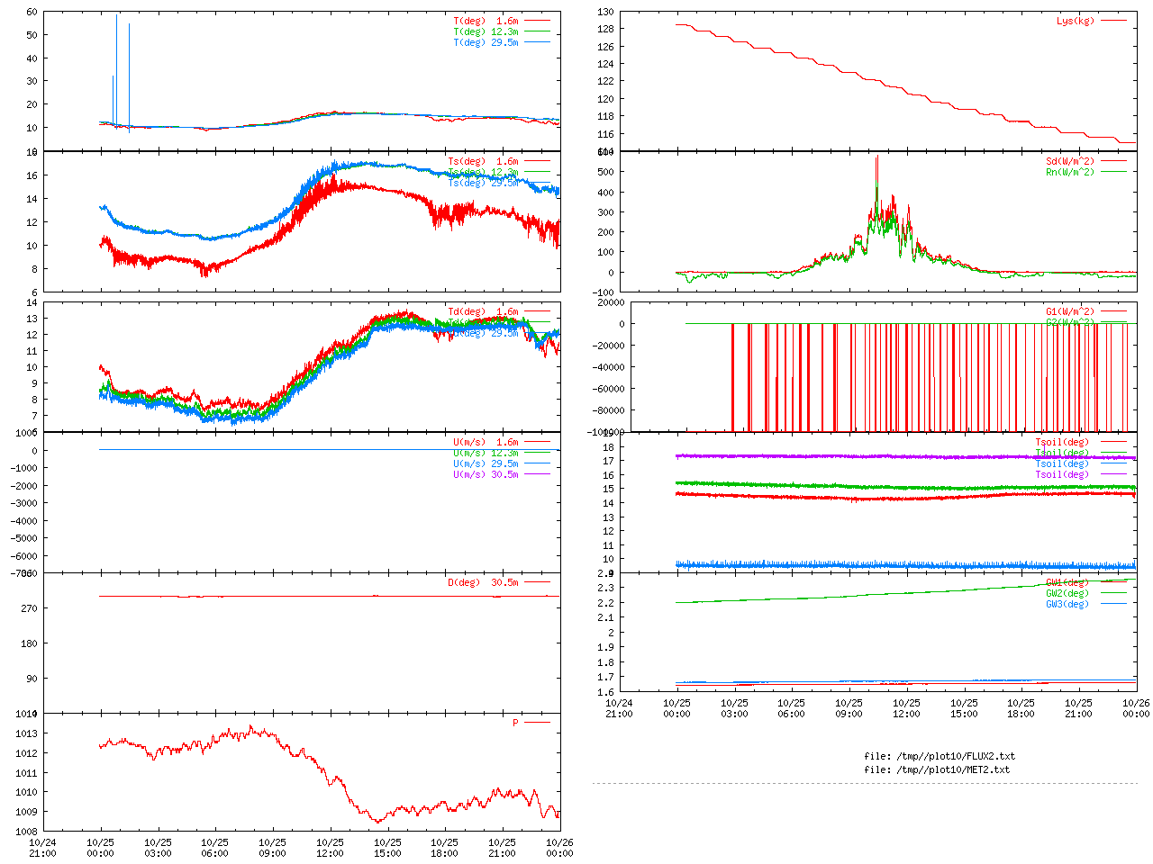Click the "-6000" tick on wind speed axis
The width and height of the screenshot is (1153, 864).
(23, 555)
